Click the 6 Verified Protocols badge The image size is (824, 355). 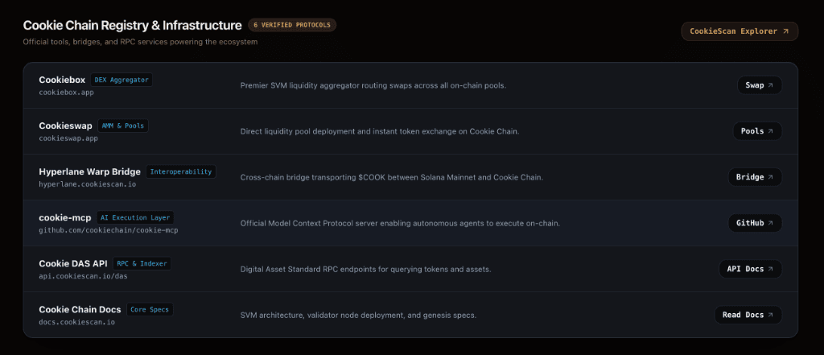(x=291, y=25)
